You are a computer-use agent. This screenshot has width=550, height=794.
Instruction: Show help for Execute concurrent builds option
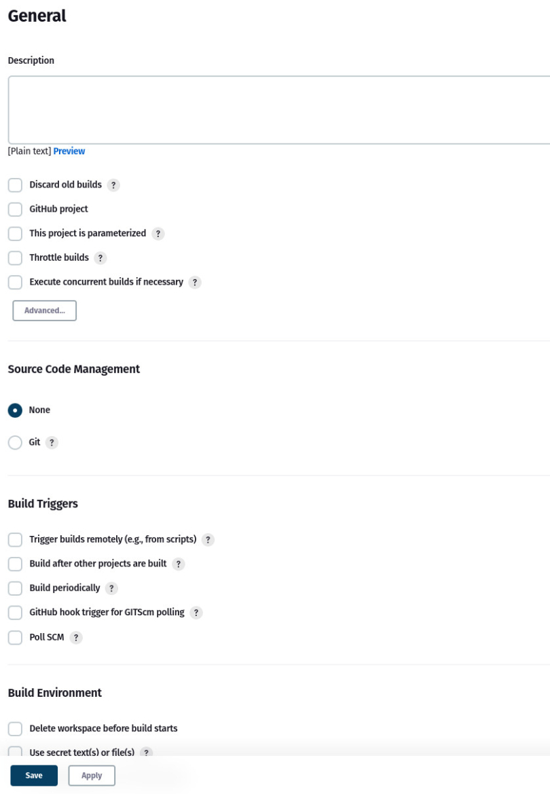195,282
